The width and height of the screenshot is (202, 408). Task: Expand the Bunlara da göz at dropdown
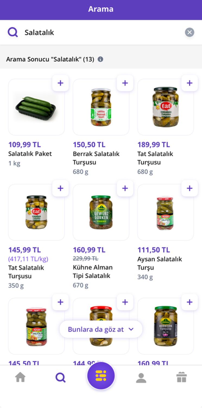pos(101,329)
